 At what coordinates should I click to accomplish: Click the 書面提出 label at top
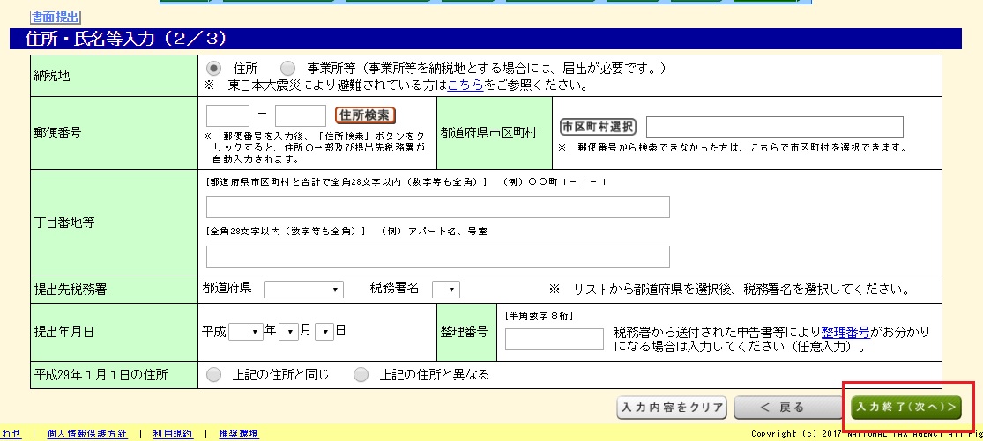[56, 18]
